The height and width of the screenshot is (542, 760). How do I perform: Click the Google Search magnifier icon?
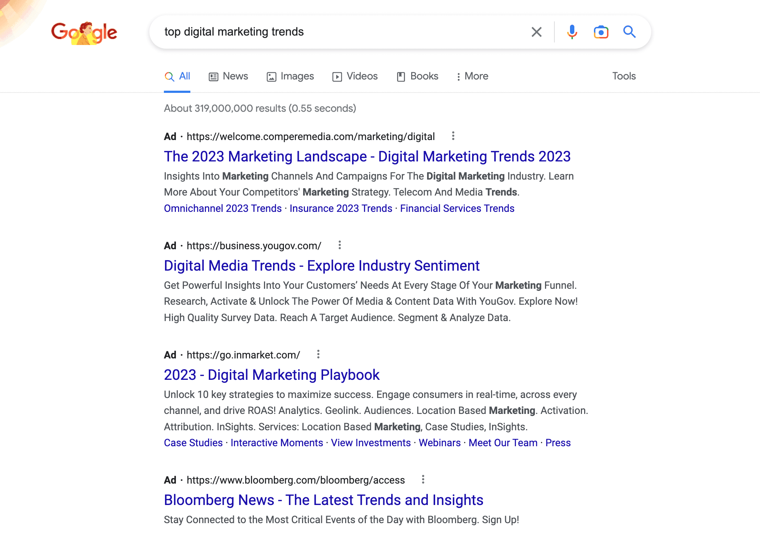coord(629,32)
